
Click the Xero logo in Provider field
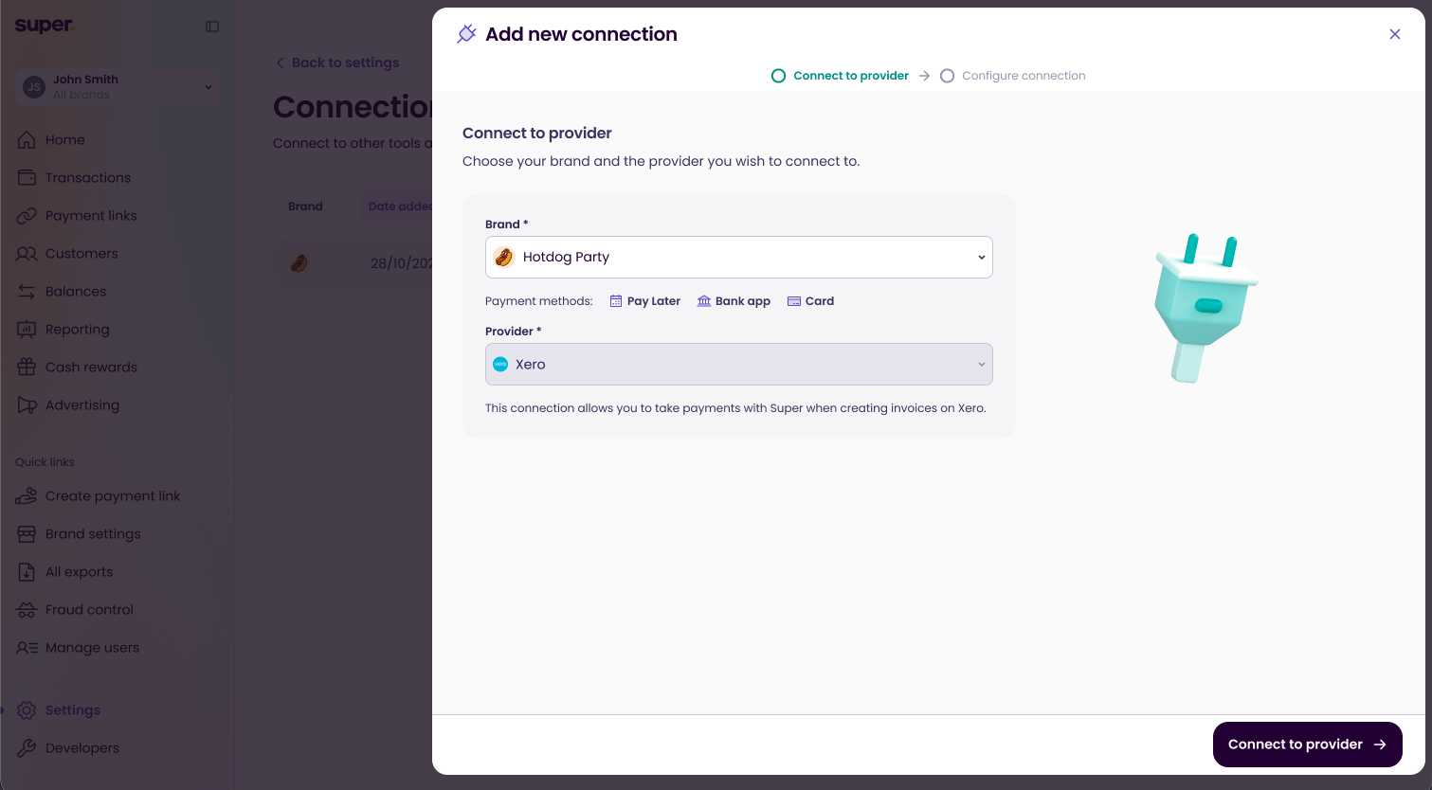tap(500, 365)
